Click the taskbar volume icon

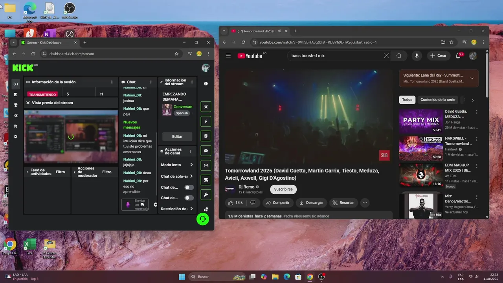pos(477,277)
